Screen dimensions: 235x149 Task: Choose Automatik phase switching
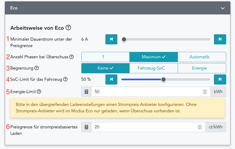pos(202,57)
